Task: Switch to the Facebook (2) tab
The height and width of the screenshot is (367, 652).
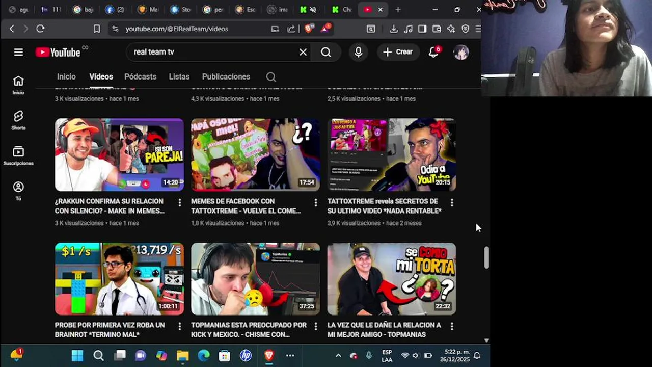Action: tap(115, 9)
